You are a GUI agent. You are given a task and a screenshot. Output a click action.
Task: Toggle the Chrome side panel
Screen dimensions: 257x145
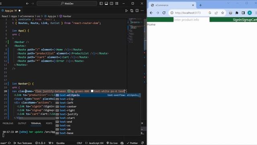[x=243, y=13]
